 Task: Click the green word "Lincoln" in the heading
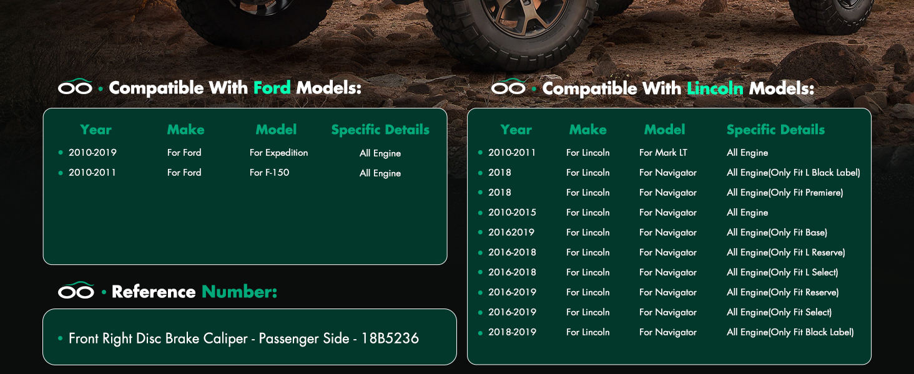click(715, 89)
